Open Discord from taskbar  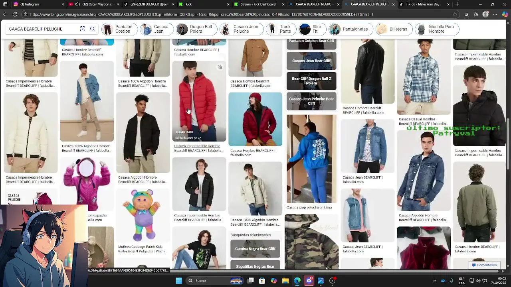[309, 281]
